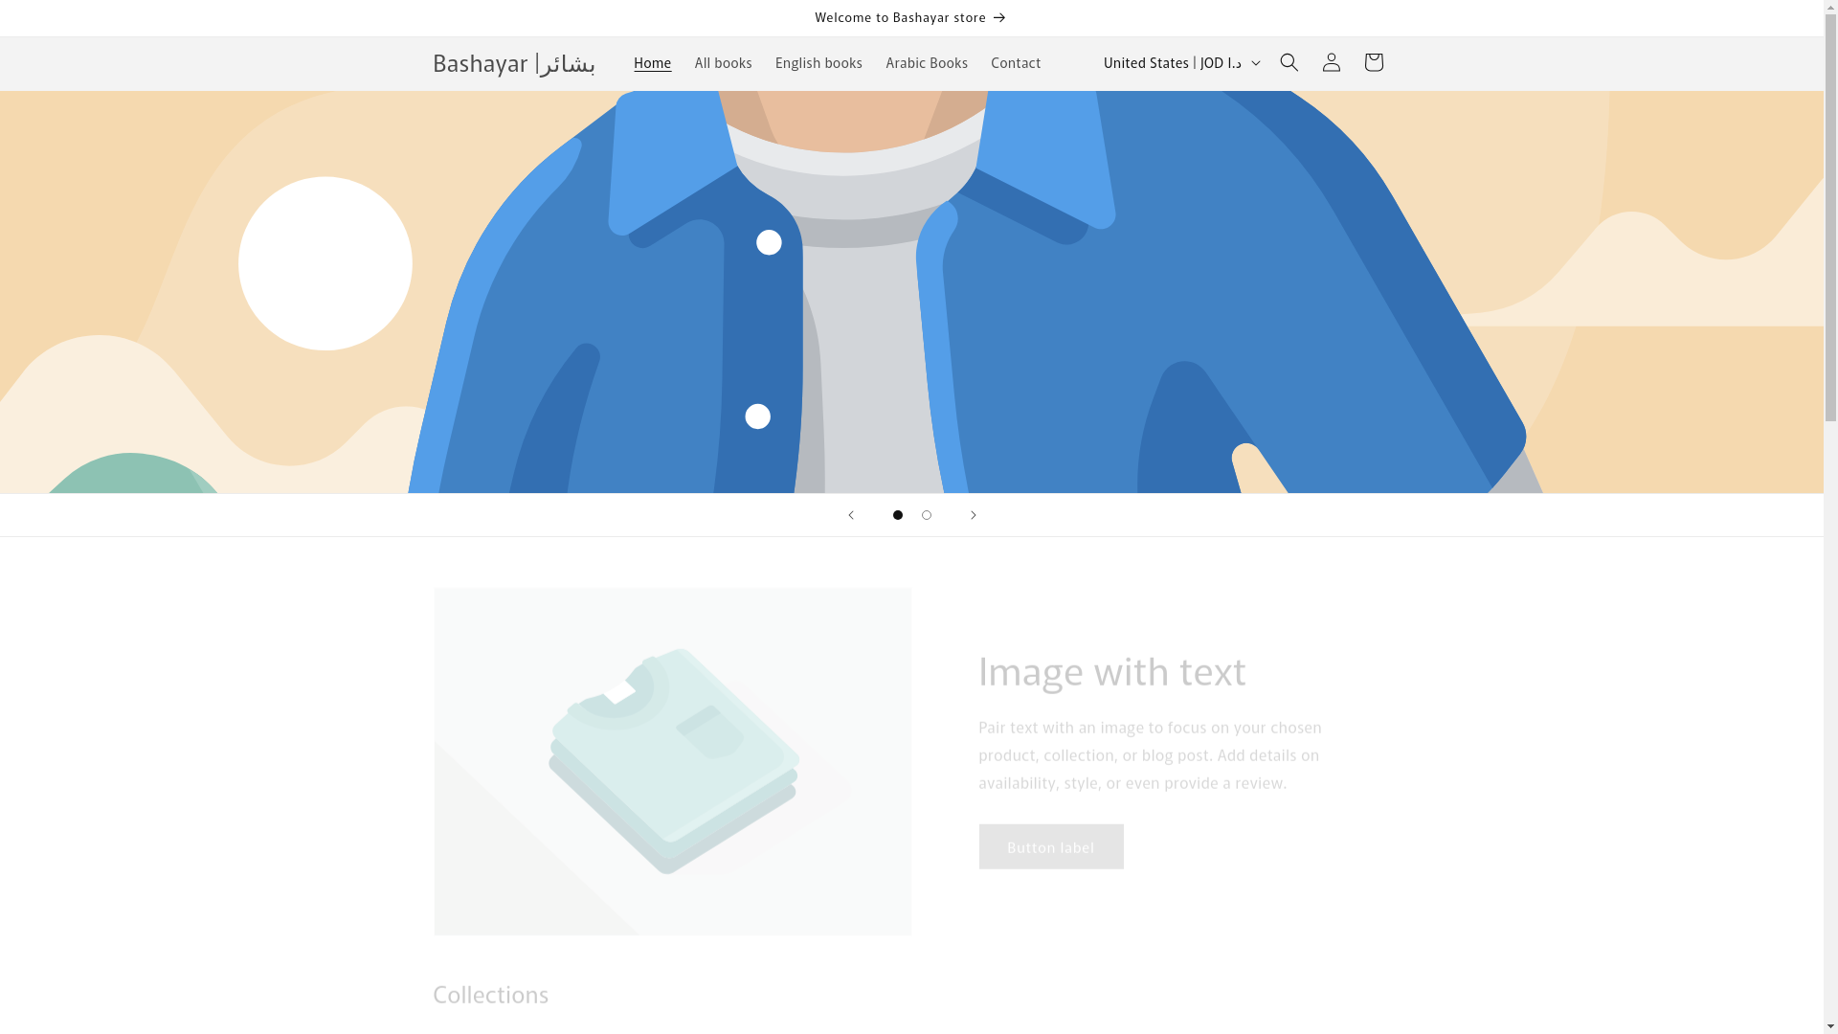Select the first slideshow dot
The width and height of the screenshot is (1838, 1034).
tap(897, 515)
